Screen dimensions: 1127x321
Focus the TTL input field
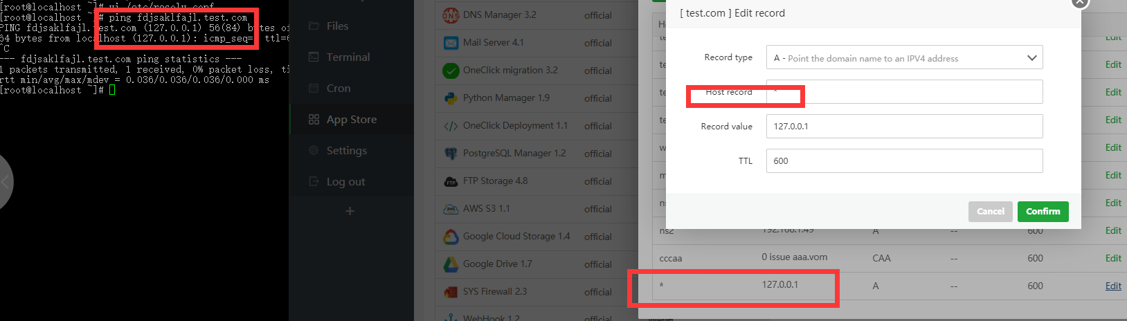pyautogui.click(x=904, y=161)
